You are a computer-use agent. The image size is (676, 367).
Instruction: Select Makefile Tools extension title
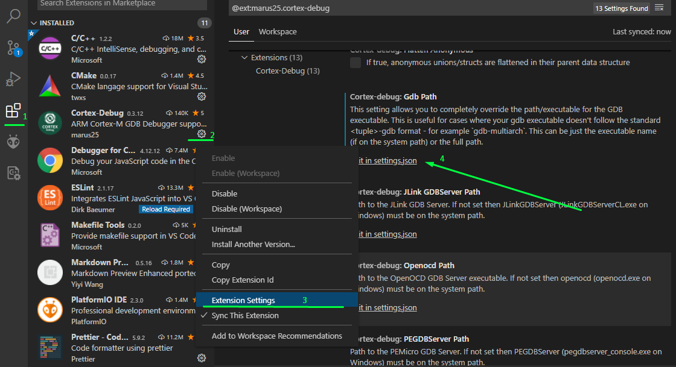(x=98, y=225)
